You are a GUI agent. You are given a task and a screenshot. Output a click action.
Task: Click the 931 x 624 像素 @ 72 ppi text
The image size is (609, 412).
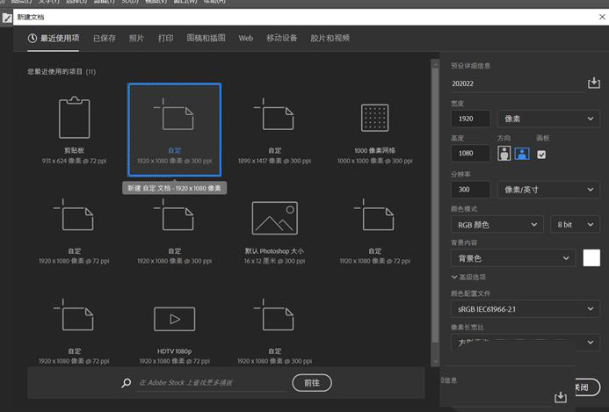pyautogui.click(x=74, y=161)
